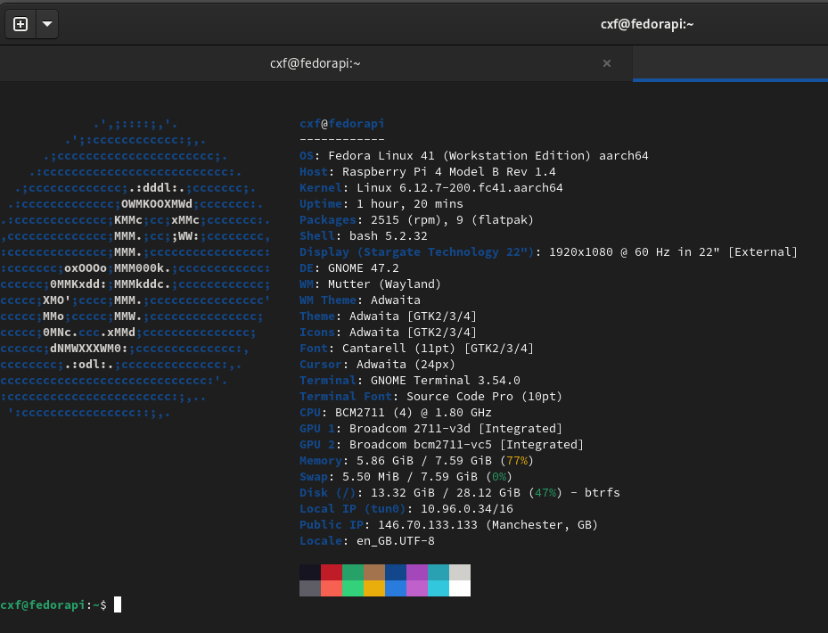Click the Disk usage 47% value
Image resolution: width=828 pixels, height=633 pixels.
click(x=545, y=493)
